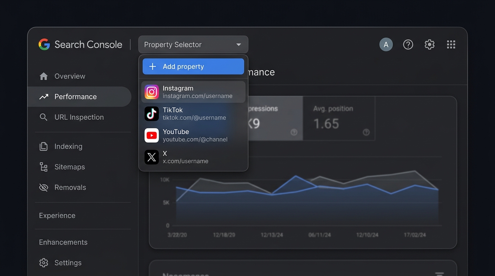Select the YouTube property
The width and height of the screenshot is (495, 276).
[x=193, y=135]
